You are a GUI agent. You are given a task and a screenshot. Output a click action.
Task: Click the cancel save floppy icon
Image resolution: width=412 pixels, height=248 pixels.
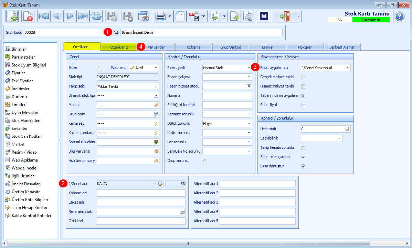pos(128,16)
